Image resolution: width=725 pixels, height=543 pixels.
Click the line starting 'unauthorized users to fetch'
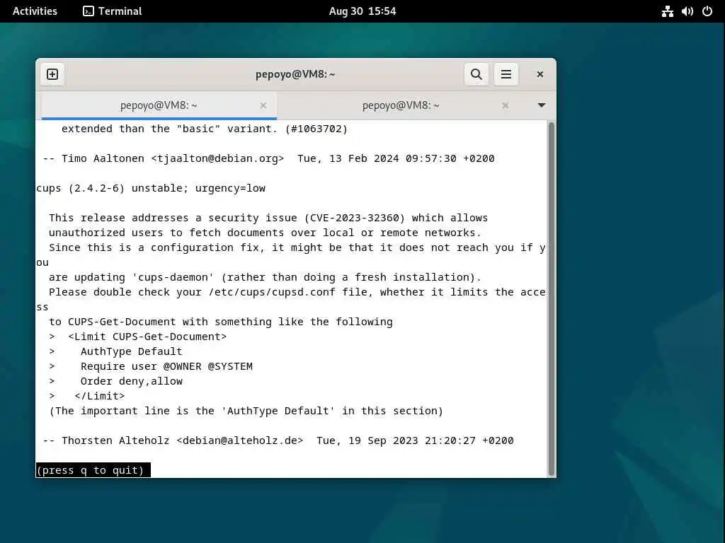point(265,232)
